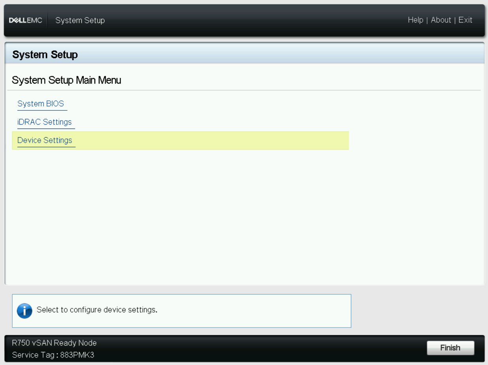Screen dimensions: 488x365
Task: Click the 'Service Tag : 883PMK3' text
Action: click(53, 355)
